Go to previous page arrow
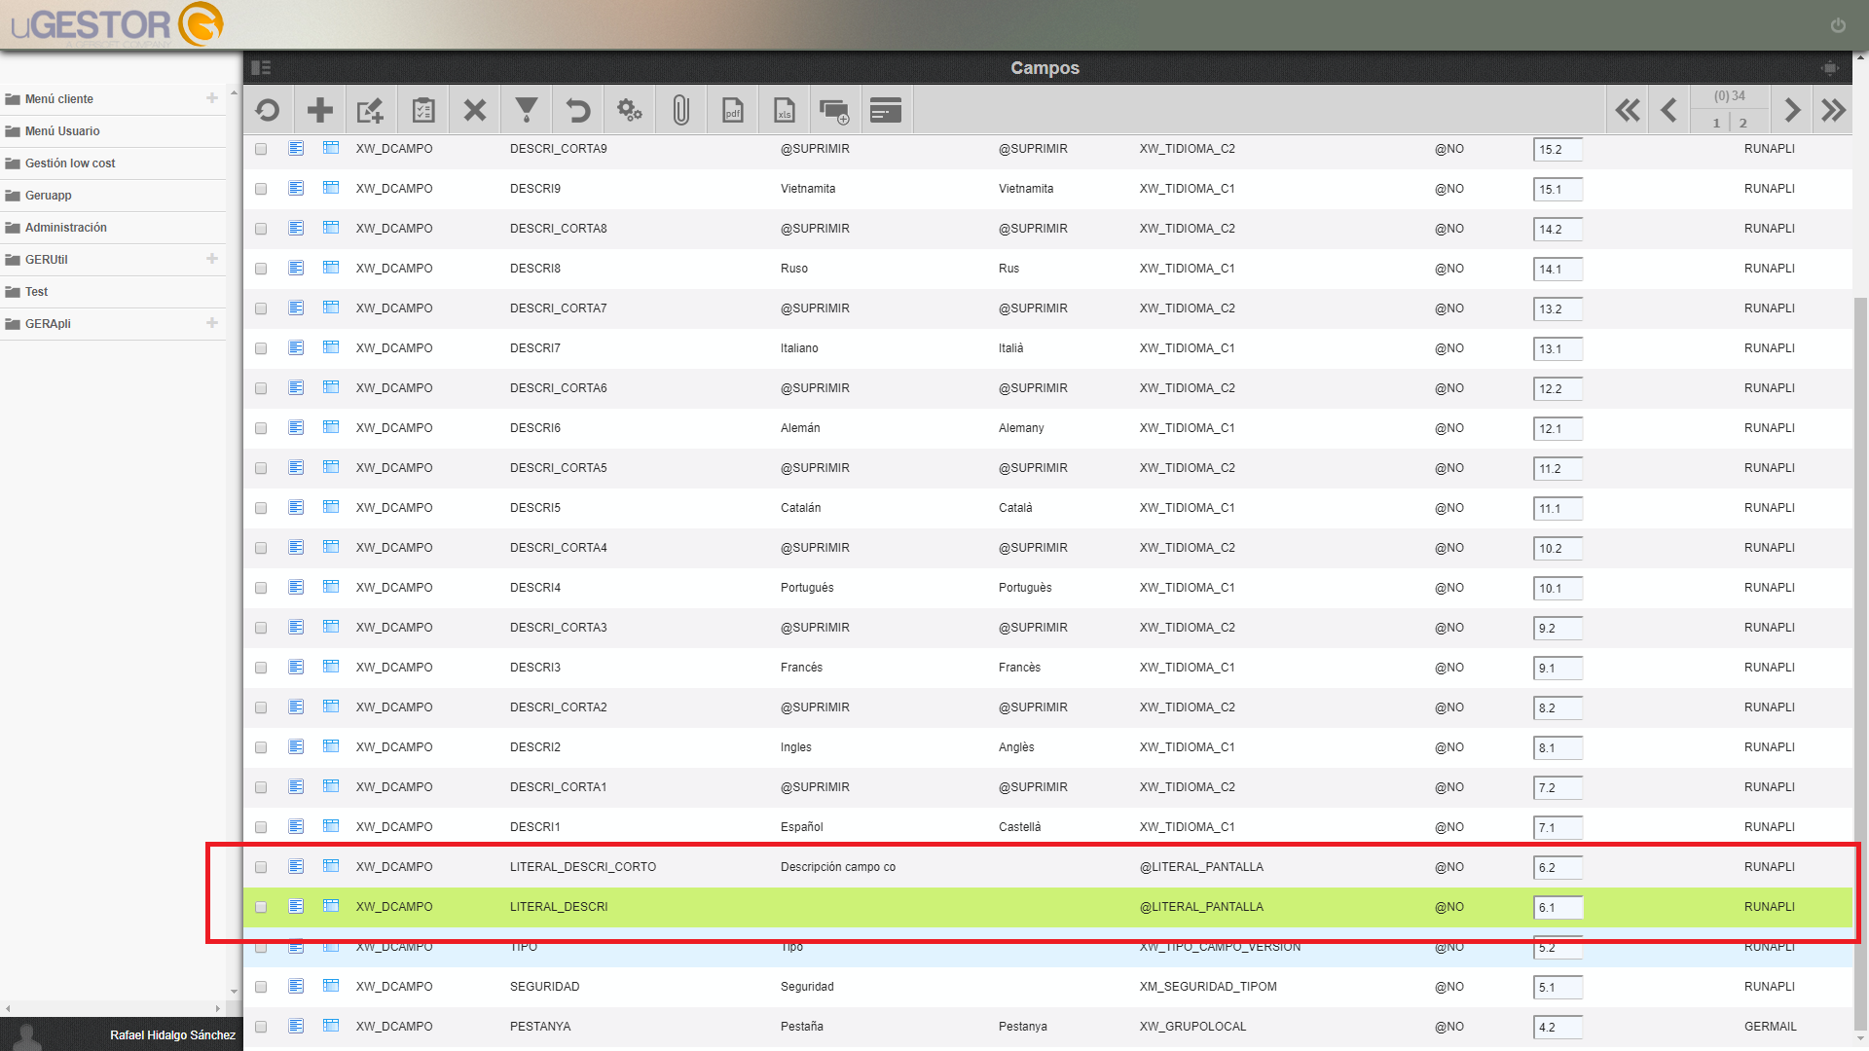 pyautogui.click(x=1668, y=111)
